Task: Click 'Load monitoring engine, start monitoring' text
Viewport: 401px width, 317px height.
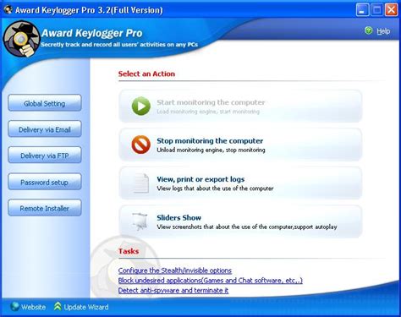Action: coord(208,112)
